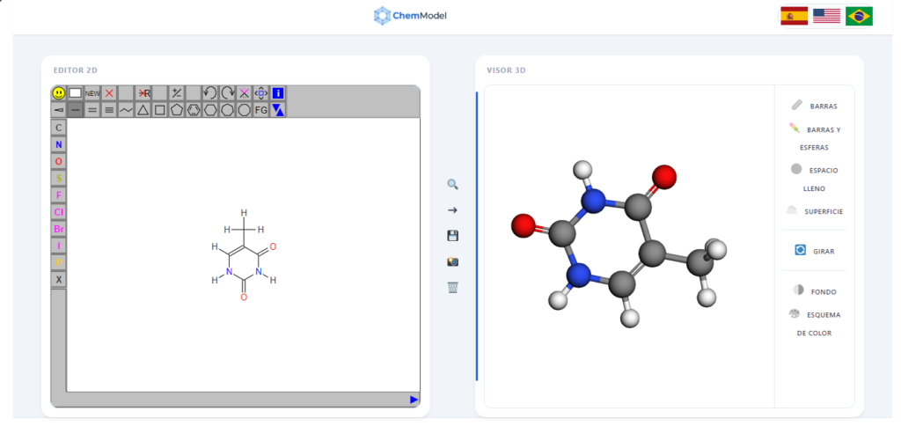Toggle the Fondo background option

tap(813, 290)
